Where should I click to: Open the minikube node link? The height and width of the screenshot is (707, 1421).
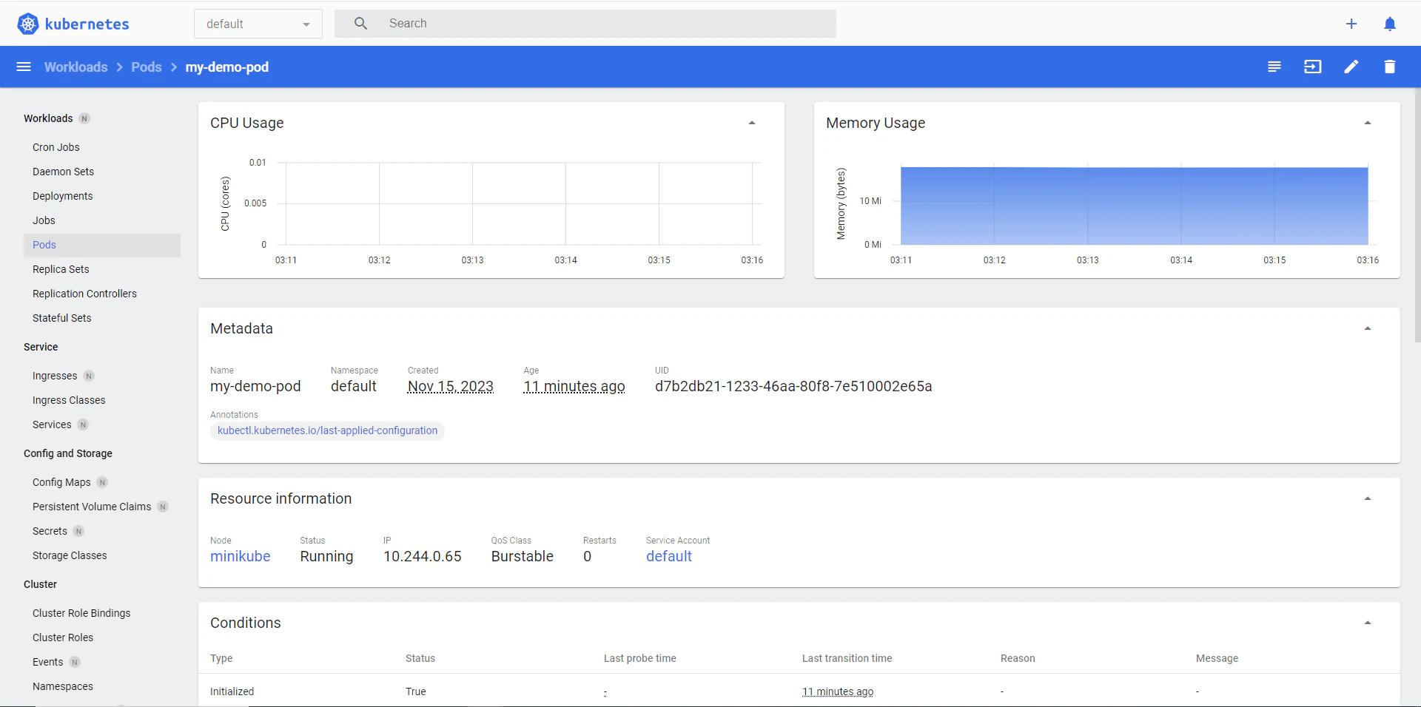(x=239, y=556)
